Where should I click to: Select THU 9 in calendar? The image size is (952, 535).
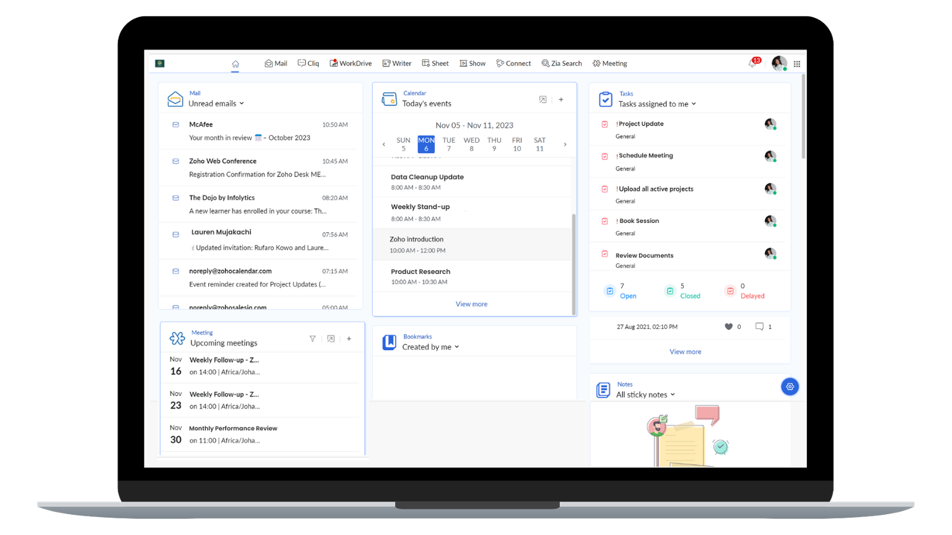[494, 144]
